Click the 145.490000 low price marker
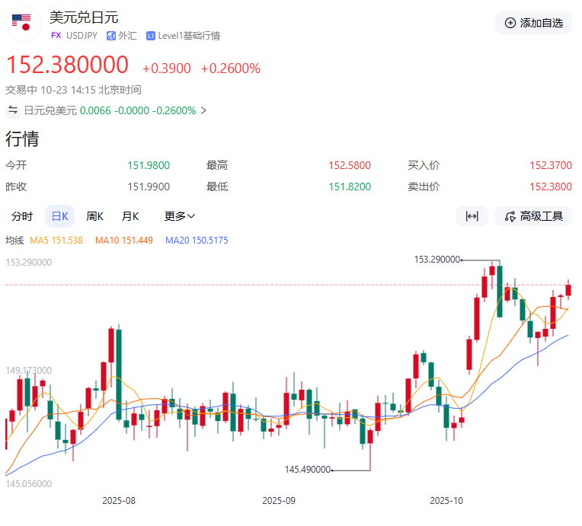Image resolution: width=582 pixels, height=526 pixels. pyautogui.click(x=307, y=470)
